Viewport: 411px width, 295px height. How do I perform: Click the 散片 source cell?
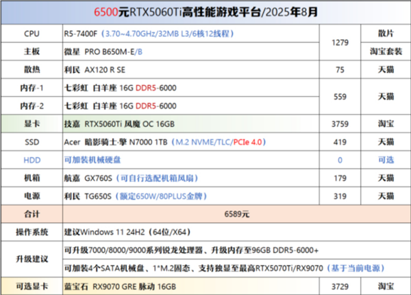(386, 34)
